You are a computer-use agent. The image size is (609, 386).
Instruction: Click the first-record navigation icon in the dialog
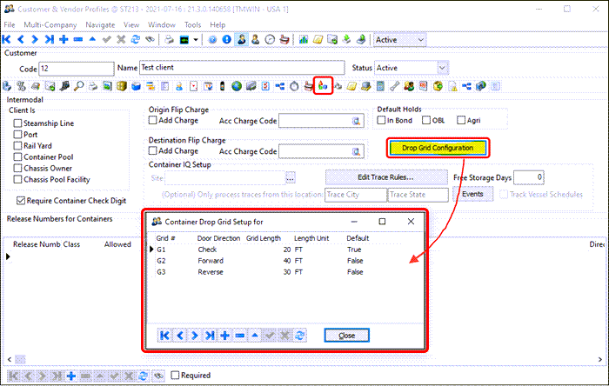pos(164,336)
